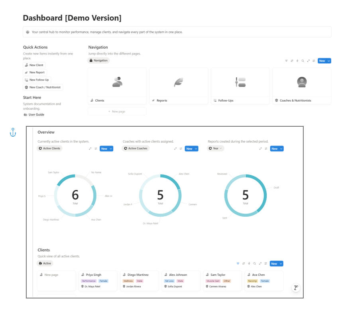Click the New Client quick action button
The height and width of the screenshot is (312, 344).
(x=34, y=65)
